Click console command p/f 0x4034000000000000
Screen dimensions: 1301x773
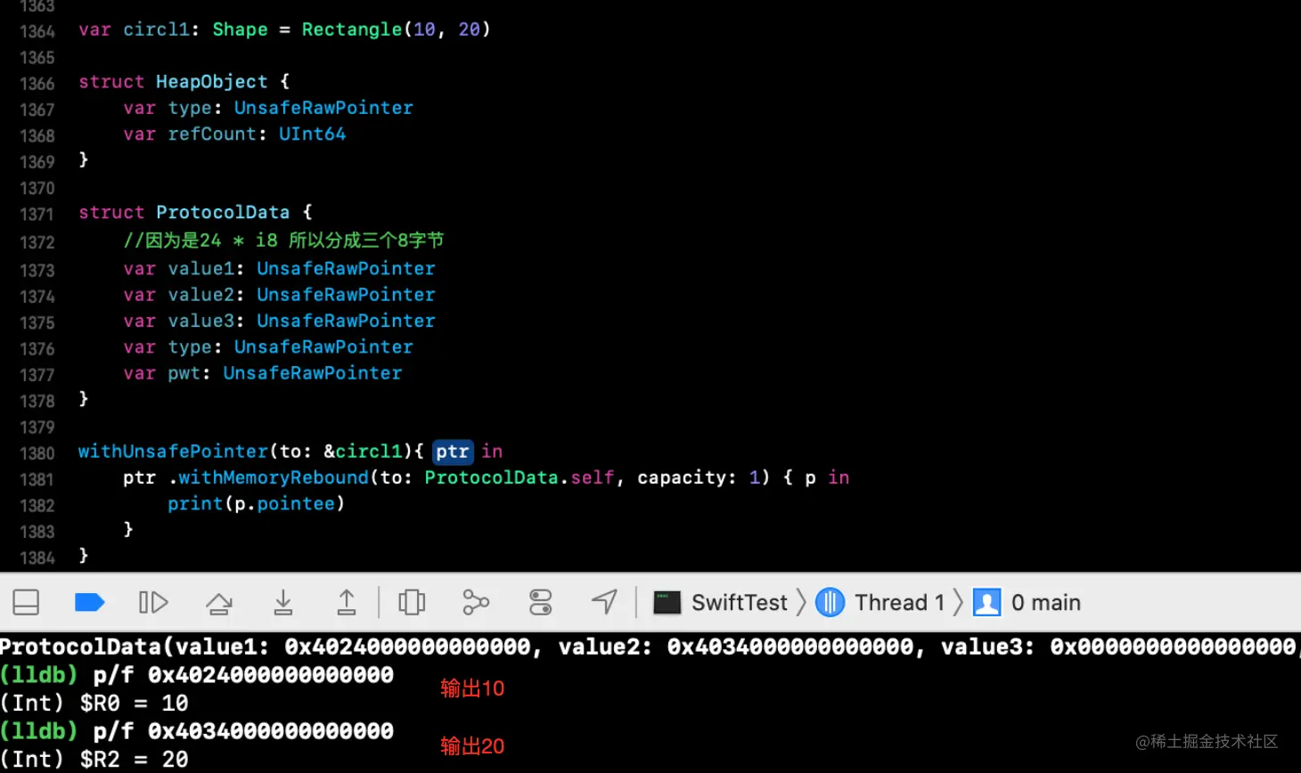(x=243, y=731)
